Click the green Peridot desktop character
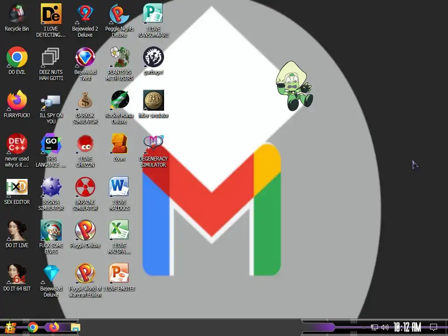Viewport: 448px width, 336px height. click(x=294, y=86)
